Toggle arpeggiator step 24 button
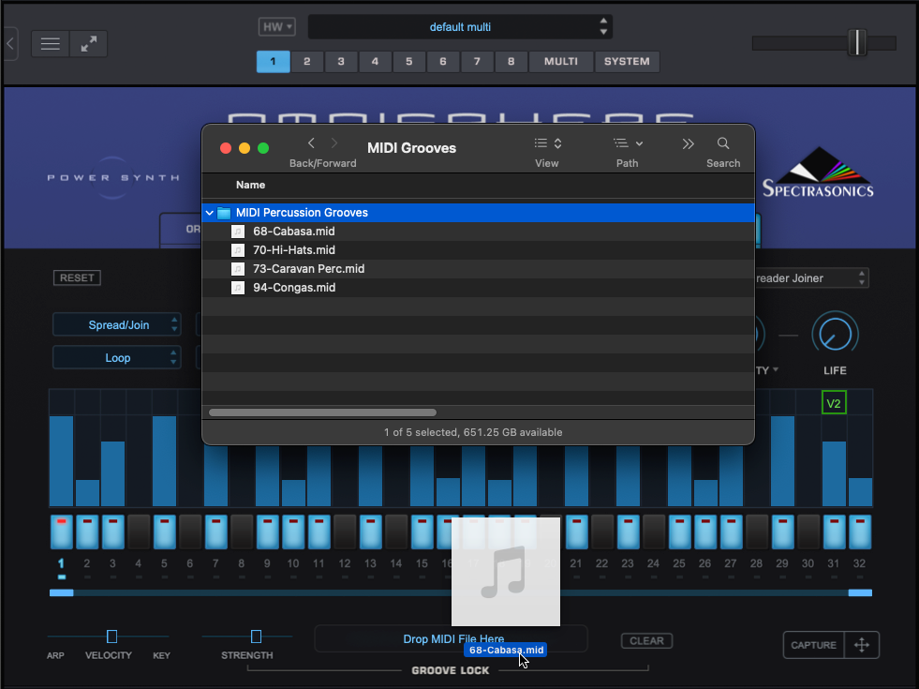The height and width of the screenshot is (689, 919). pos(654,532)
